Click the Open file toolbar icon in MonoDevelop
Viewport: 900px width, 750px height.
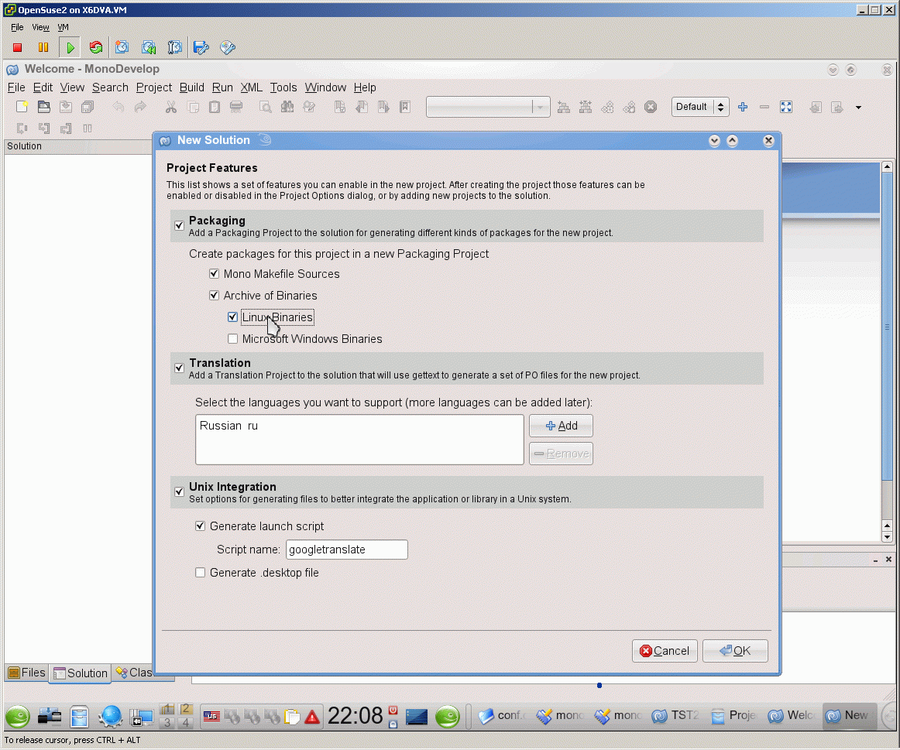43,107
